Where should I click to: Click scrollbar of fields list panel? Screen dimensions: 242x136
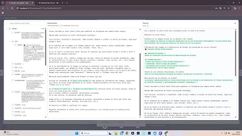(45, 47)
